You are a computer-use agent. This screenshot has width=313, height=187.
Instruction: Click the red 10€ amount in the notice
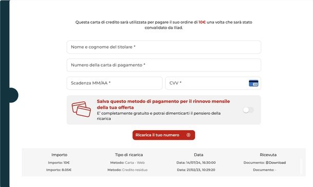202,22
